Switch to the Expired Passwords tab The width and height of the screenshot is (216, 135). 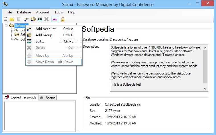pyautogui.click(x=21, y=97)
